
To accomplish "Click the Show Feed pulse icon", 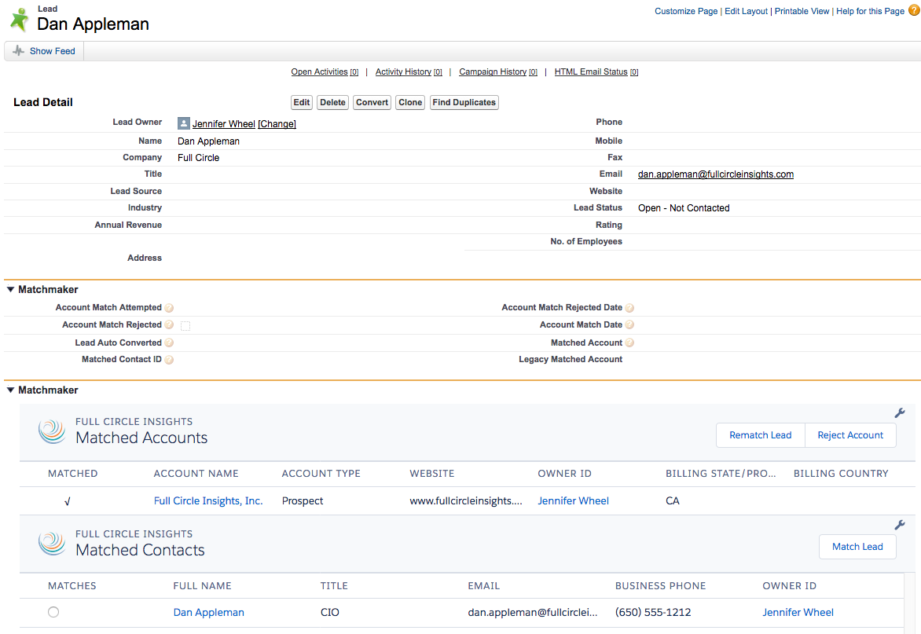I will [19, 51].
